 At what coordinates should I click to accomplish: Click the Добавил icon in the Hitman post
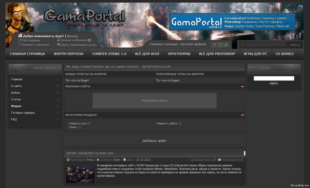click(98, 160)
